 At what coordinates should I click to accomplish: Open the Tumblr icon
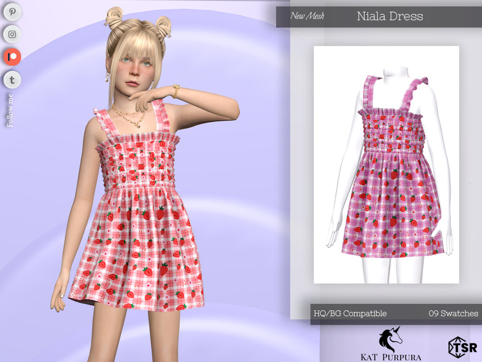pyautogui.click(x=12, y=79)
